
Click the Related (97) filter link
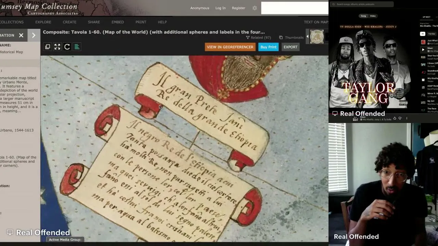[258, 38]
